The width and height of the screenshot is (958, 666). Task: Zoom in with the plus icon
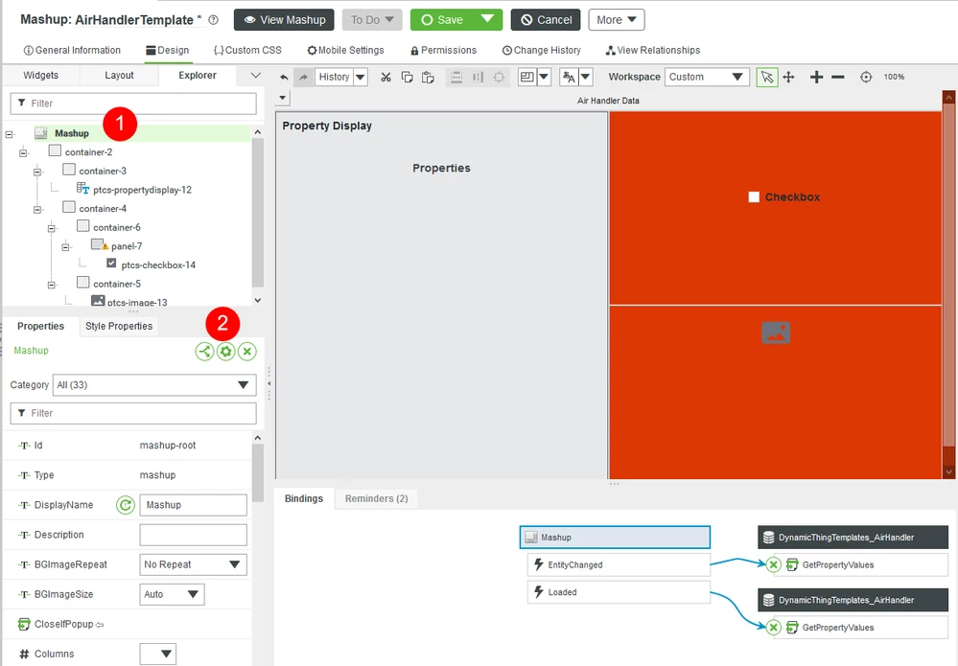(816, 77)
